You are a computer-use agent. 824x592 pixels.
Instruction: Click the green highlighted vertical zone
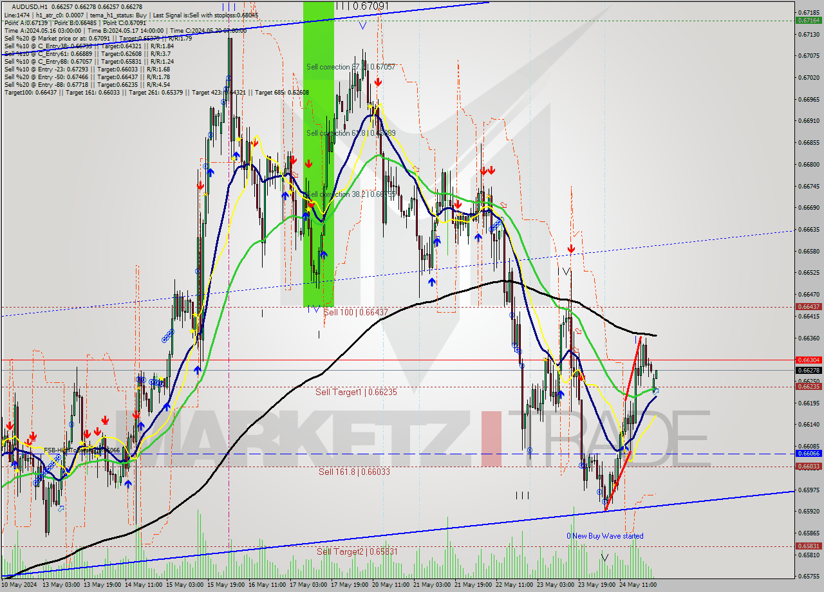(x=319, y=153)
